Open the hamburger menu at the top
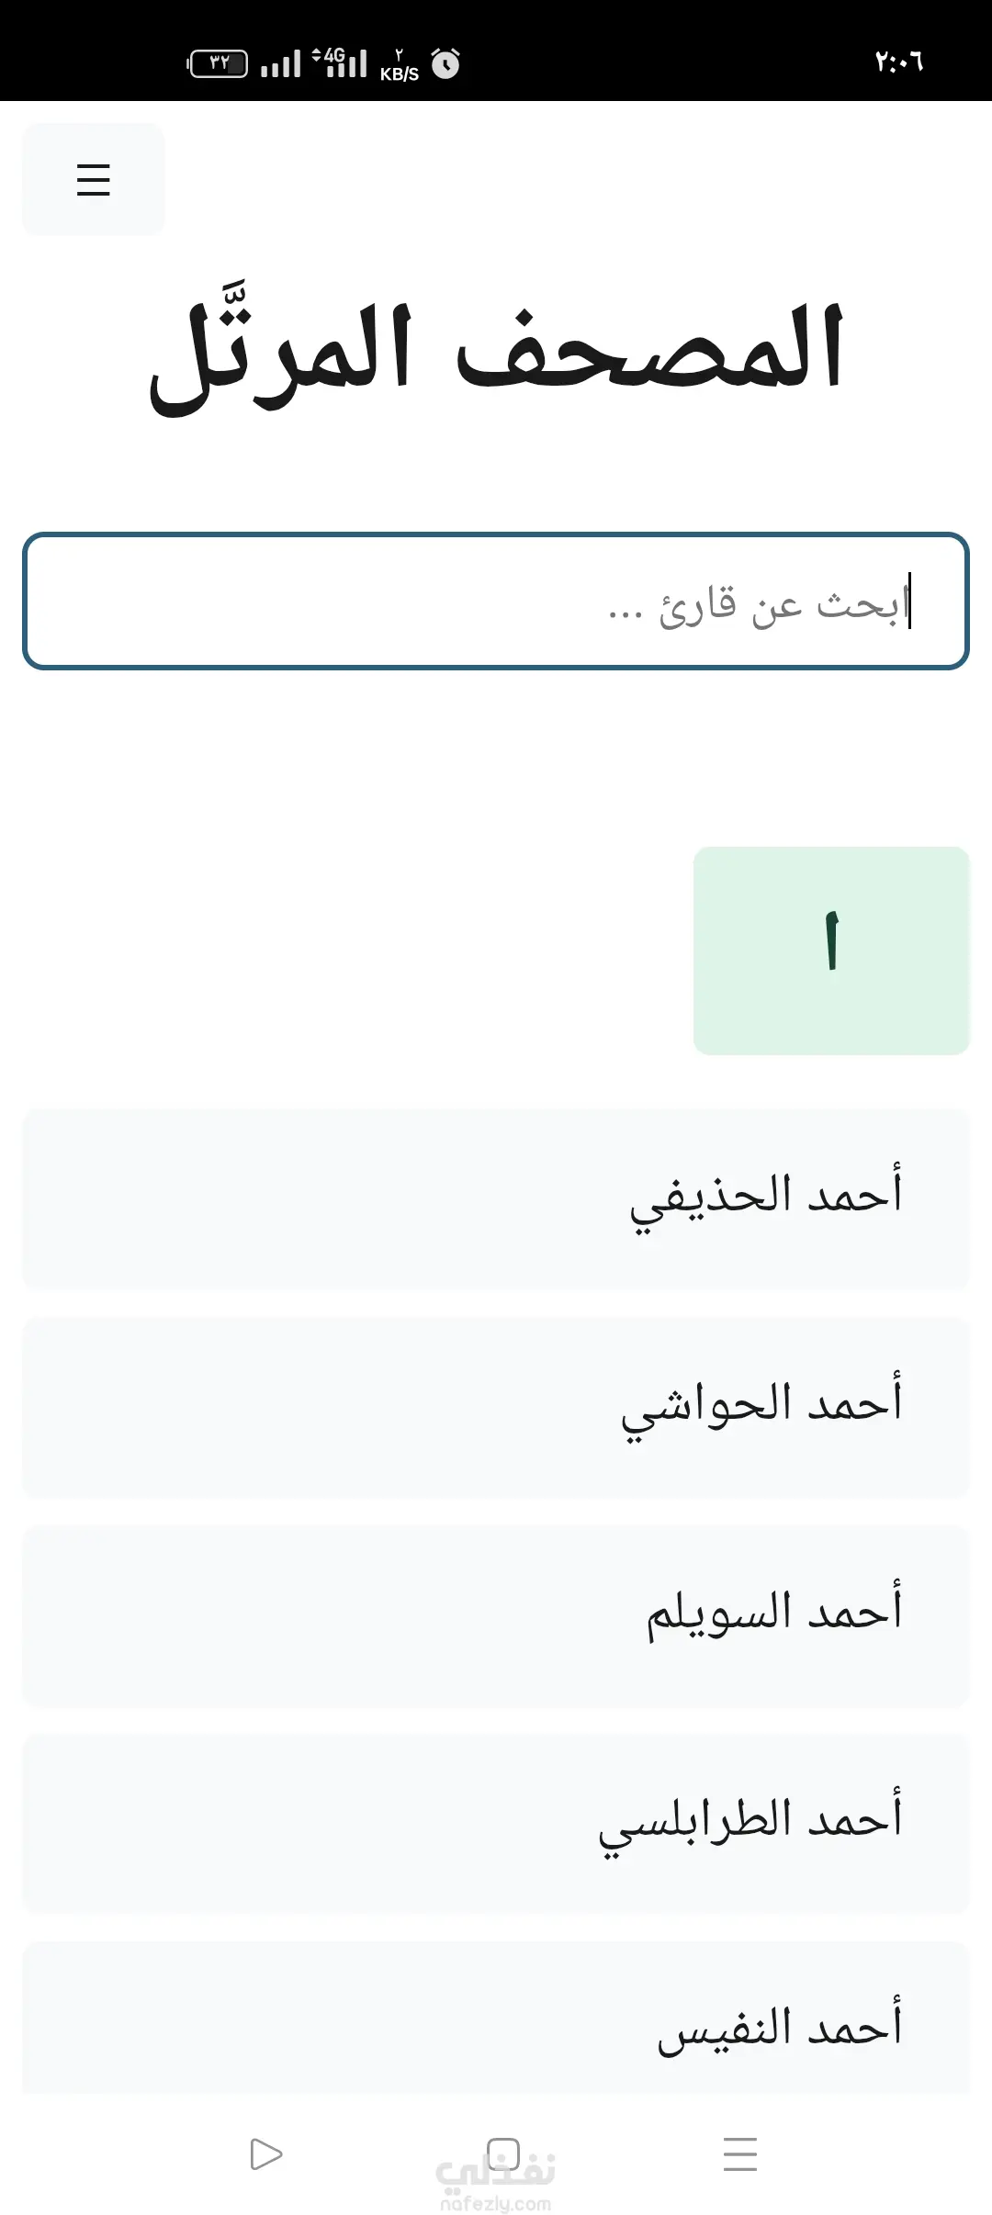The width and height of the screenshot is (992, 2215). pyautogui.click(x=94, y=180)
